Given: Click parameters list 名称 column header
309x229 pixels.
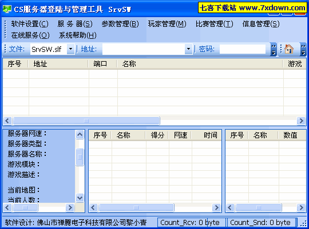Looking at the screenshot, I should click(x=263, y=135).
